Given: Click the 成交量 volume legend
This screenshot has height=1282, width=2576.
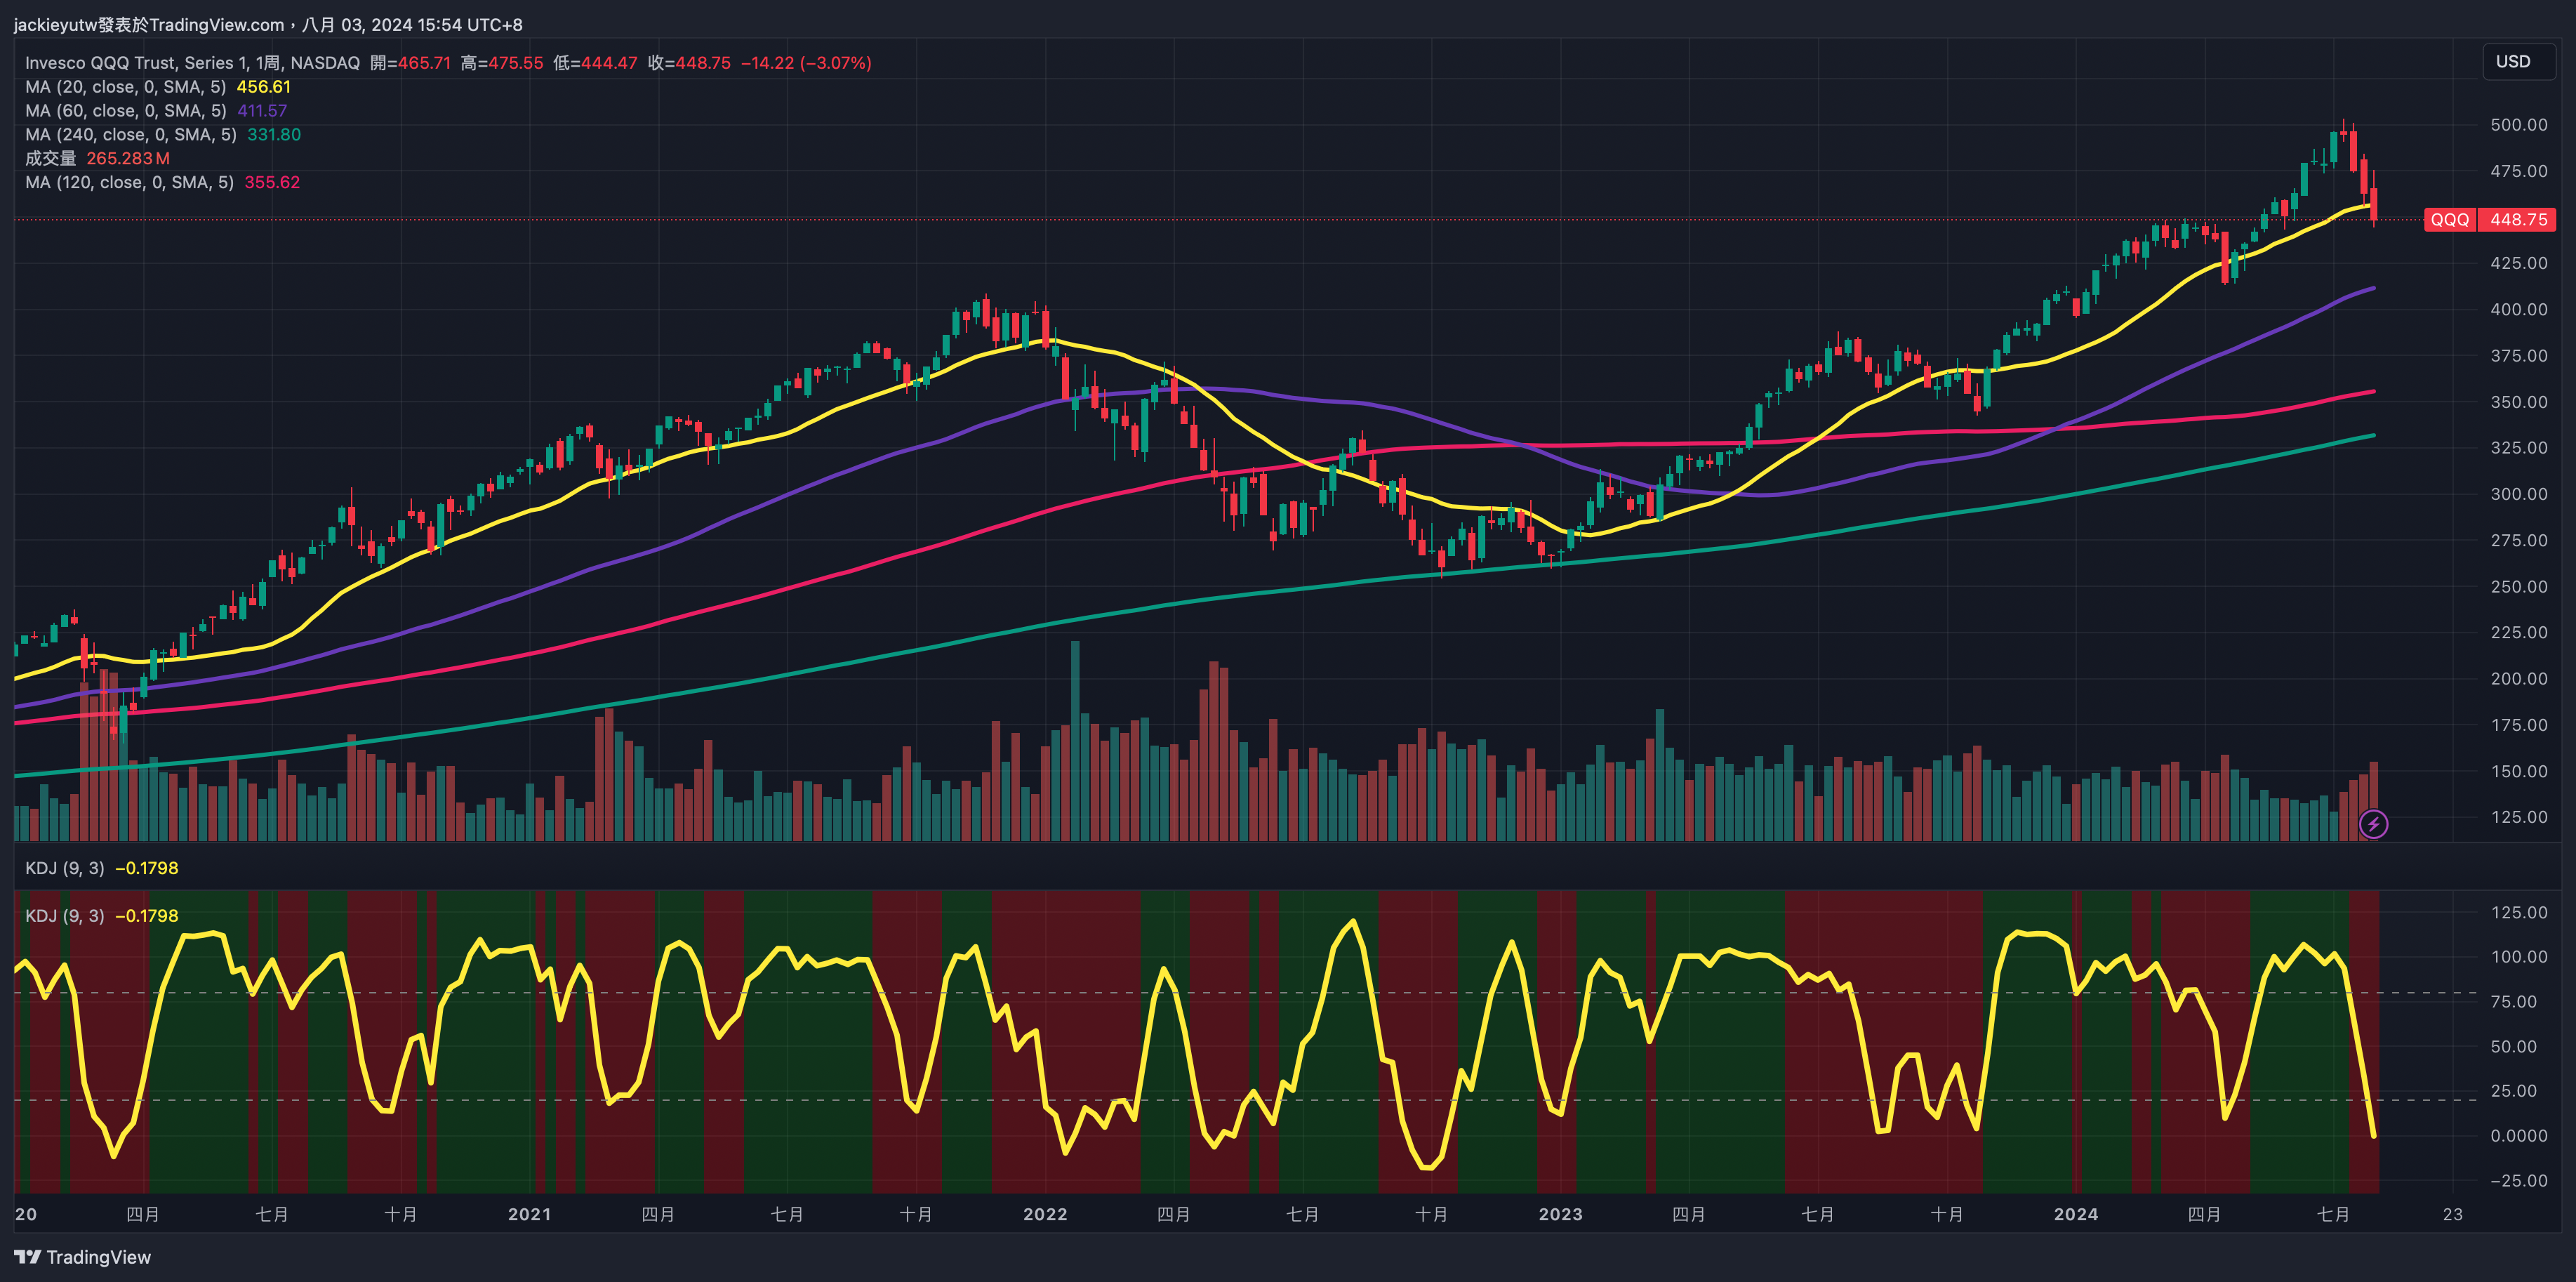Looking at the screenshot, I should pyautogui.click(x=51, y=159).
